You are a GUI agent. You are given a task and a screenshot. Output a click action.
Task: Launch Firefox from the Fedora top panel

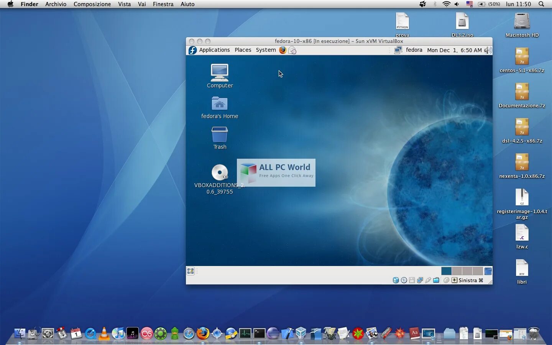pyautogui.click(x=283, y=50)
